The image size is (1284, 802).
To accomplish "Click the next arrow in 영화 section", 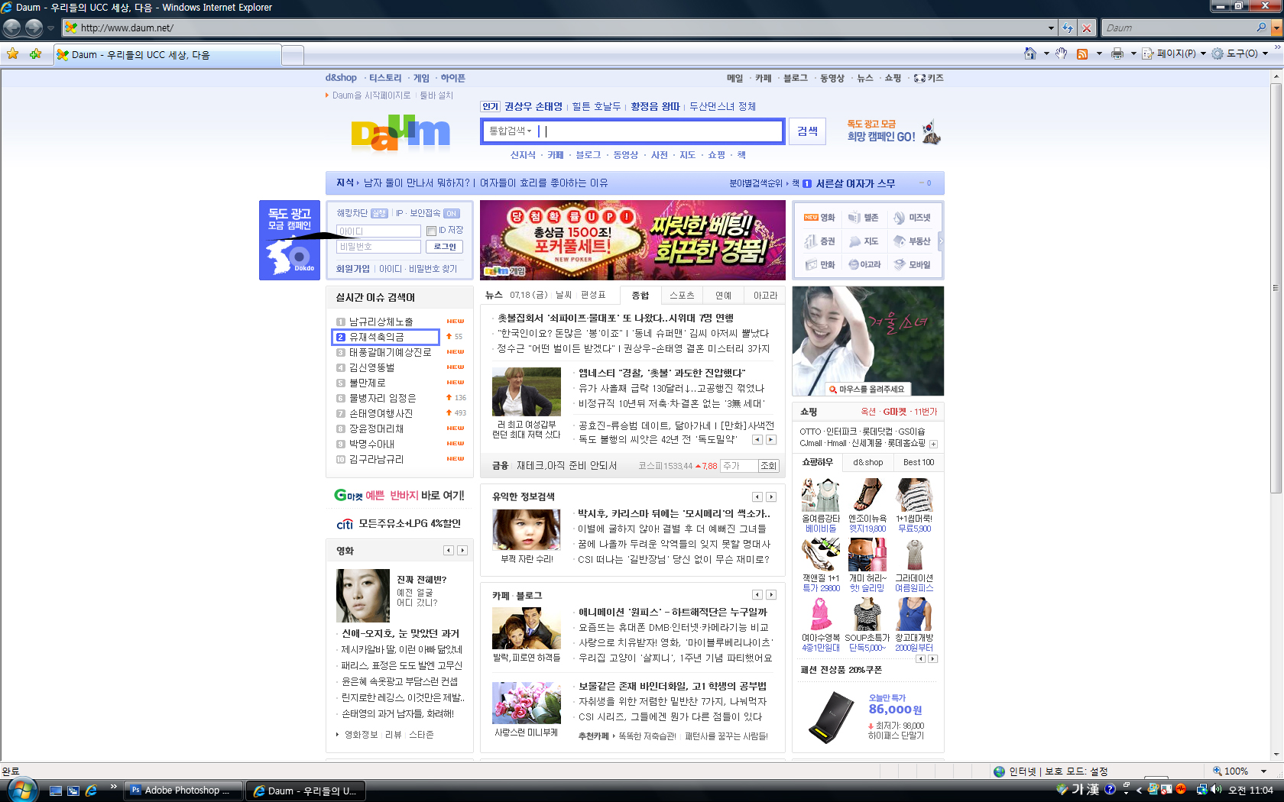I will click(462, 551).
